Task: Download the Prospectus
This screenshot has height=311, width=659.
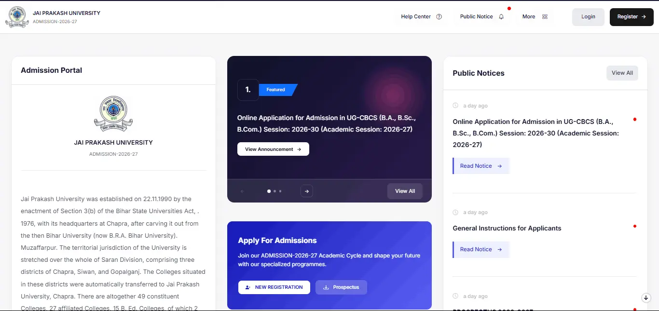Action: pos(341,287)
